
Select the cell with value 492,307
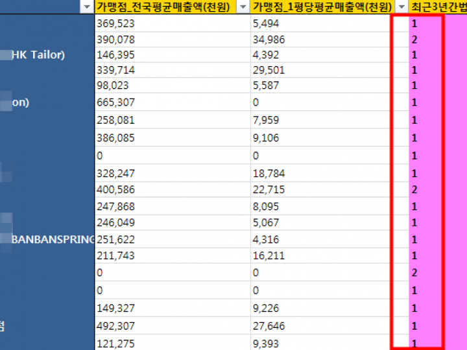click(x=172, y=326)
